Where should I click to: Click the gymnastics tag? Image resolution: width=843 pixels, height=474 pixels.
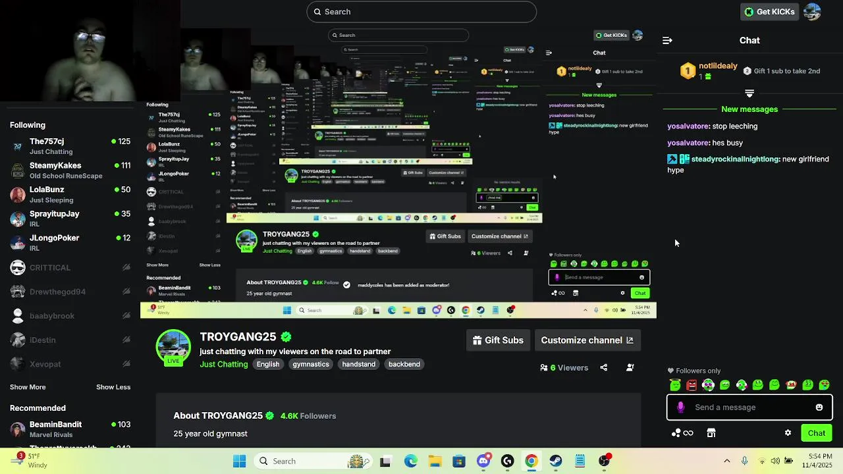click(311, 364)
